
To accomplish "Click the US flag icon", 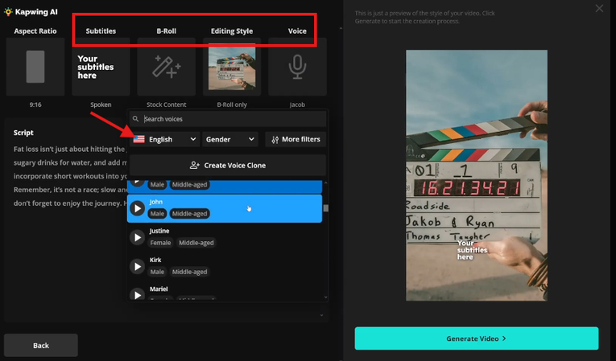I will 138,139.
